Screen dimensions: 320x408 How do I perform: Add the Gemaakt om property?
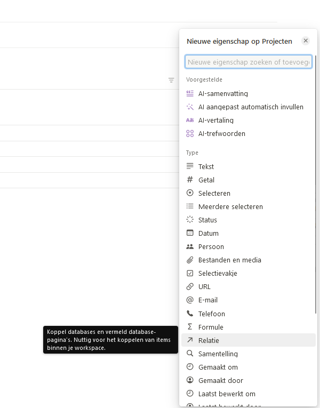pos(249,367)
